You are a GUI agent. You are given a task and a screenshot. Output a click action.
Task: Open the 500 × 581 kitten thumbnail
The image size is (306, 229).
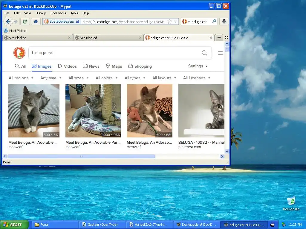(149, 111)
